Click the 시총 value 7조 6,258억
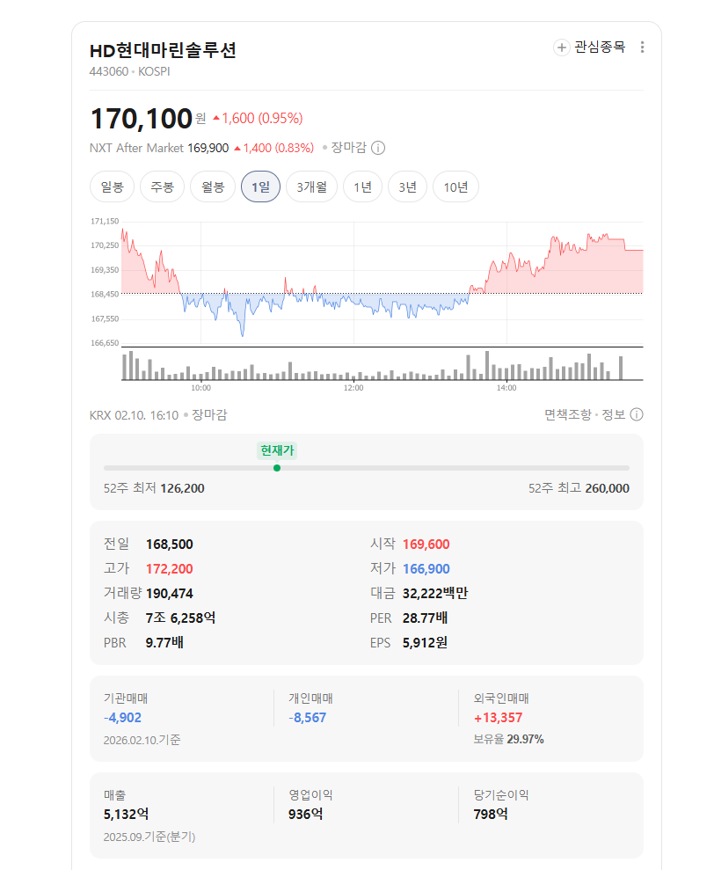 (180, 618)
